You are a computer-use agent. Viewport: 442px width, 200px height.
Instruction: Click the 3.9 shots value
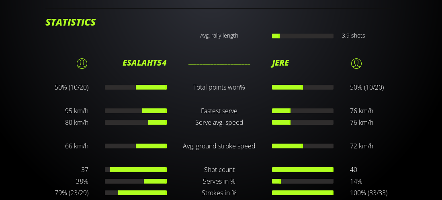(353, 36)
